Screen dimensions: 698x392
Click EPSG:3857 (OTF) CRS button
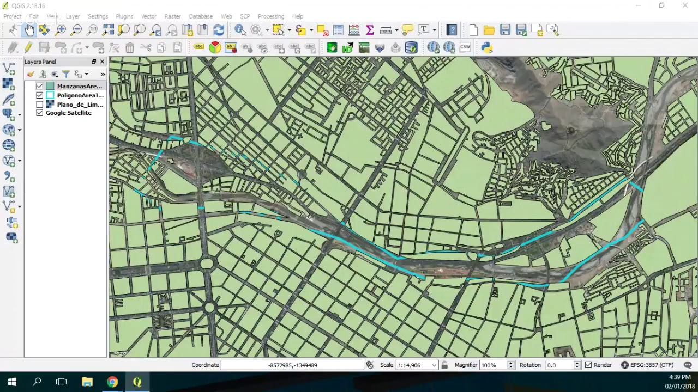(x=647, y=365)
